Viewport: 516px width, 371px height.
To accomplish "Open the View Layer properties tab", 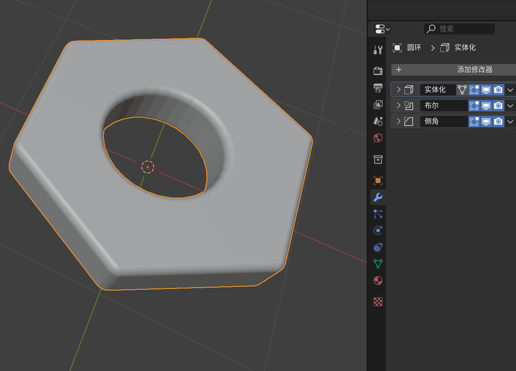I will (378, 104).
